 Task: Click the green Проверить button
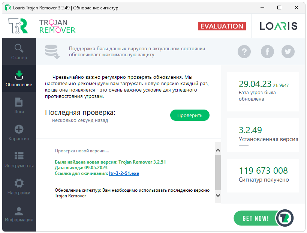(190, 115)
